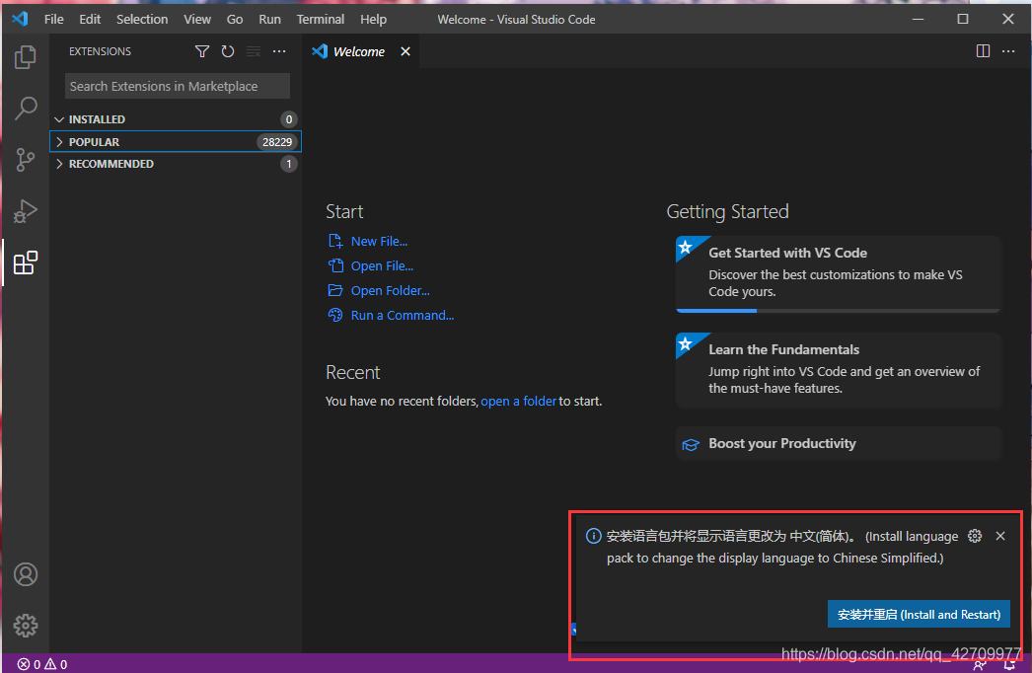The height and width of the screenshot is (673, 1032).
Task: Click the Open Folder icon
Action: (335, 290)
